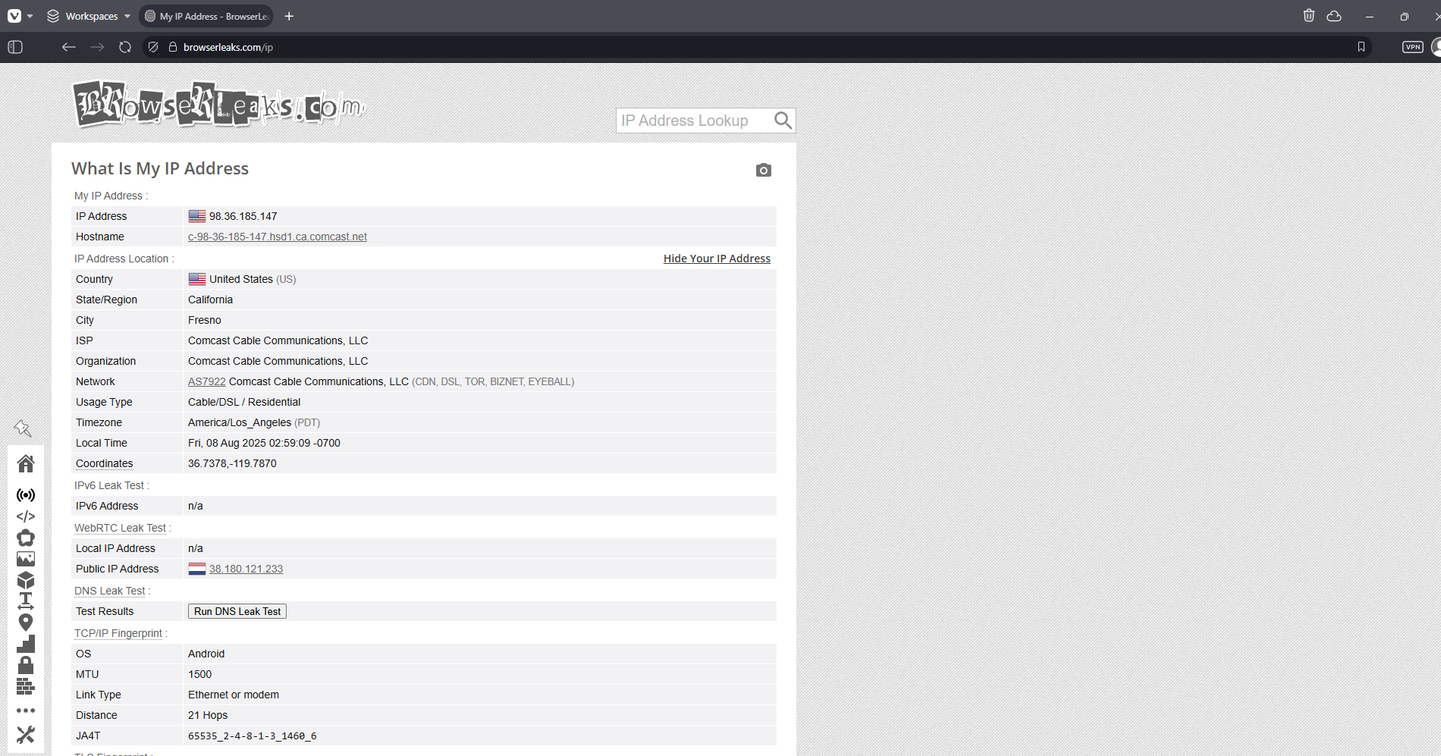
Task: Click the camera screenshot icon
Action: [763, 170]
